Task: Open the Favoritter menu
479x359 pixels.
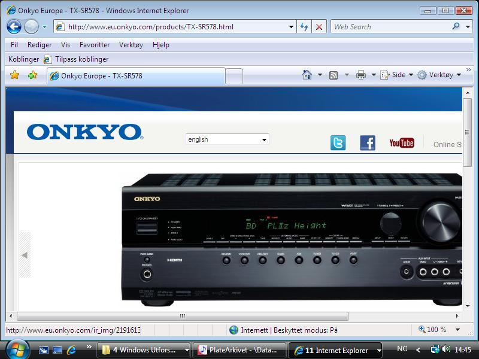Action: pyautogui.click(x=95, y=45)
